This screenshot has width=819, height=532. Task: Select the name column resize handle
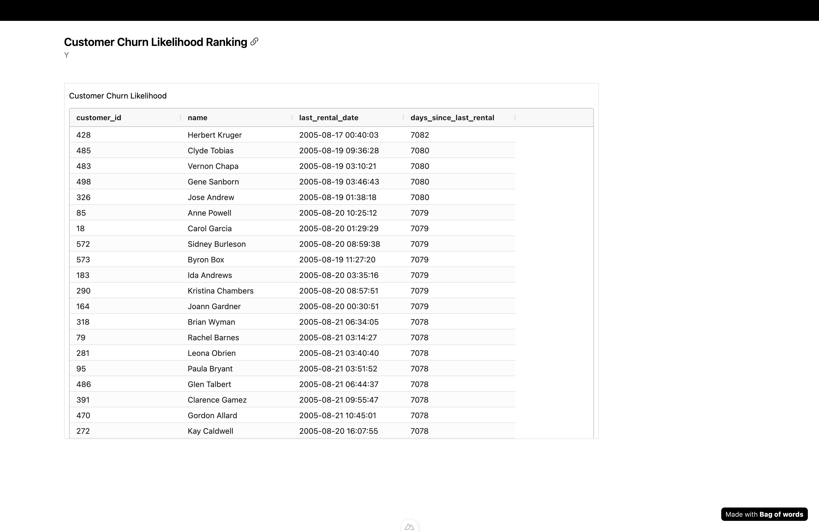click(292, 117)
